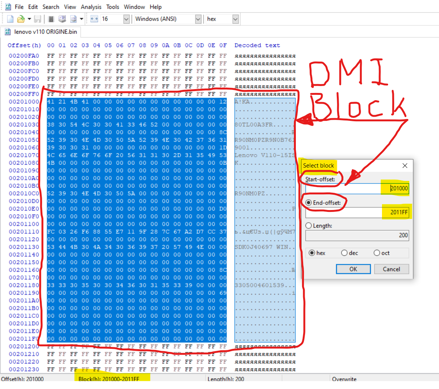439x389 pixels.
Task: Click hex byte FC at offset 00201110
Action: (51, 232)
